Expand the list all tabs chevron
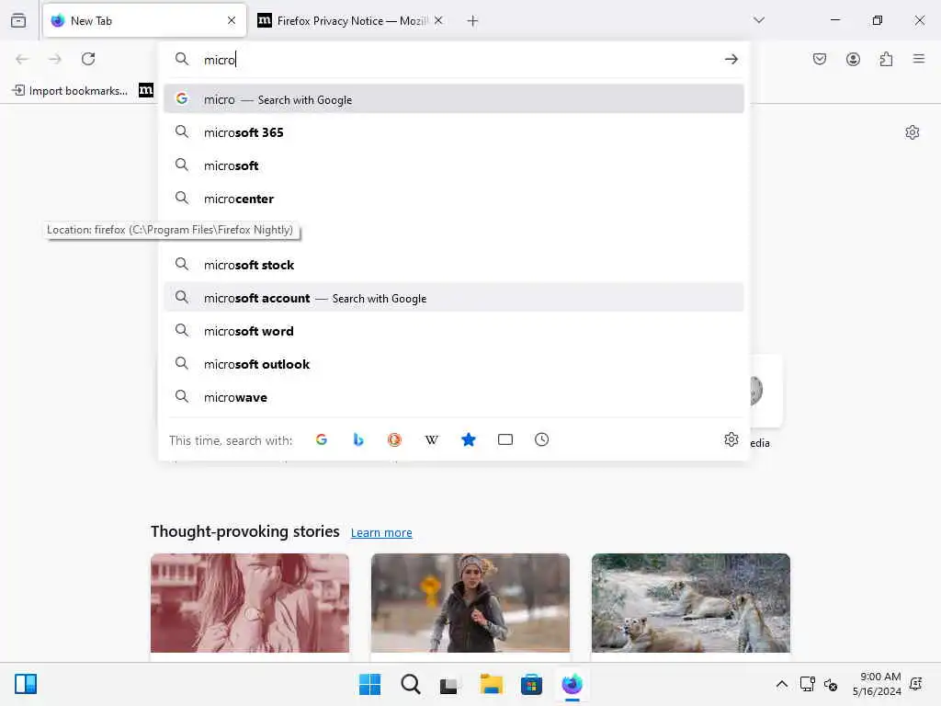 [x=759, y=20]
